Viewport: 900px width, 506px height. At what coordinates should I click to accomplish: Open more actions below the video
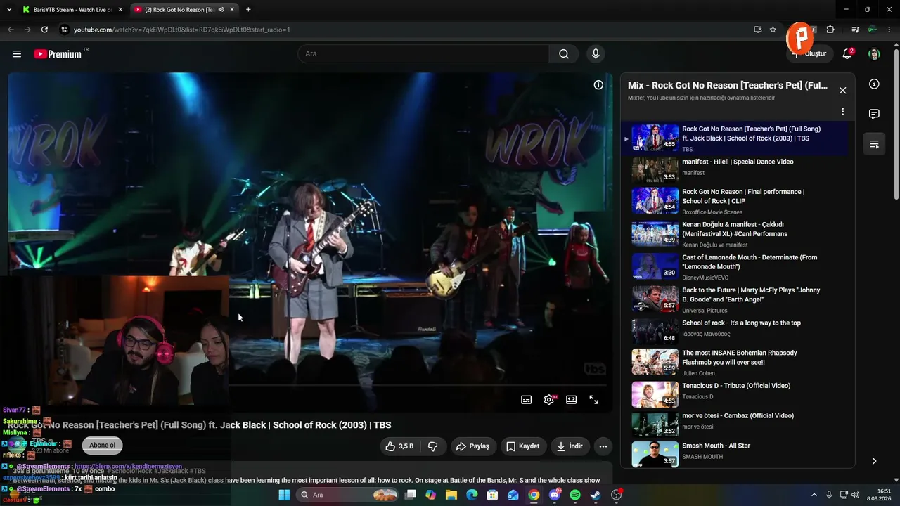pos(603,446)
